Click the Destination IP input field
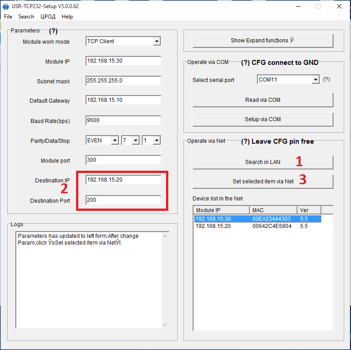The height and width of the screenshot is (350, 351). coord(123,180)
